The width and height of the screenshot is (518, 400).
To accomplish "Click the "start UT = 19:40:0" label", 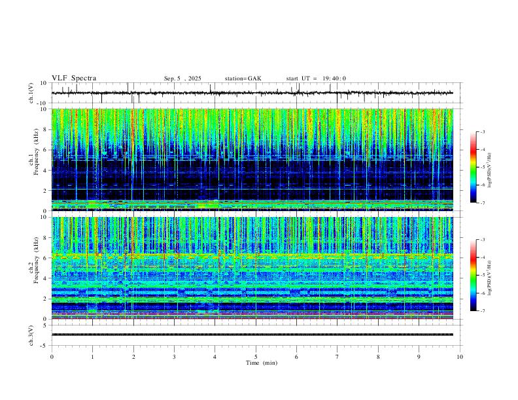I will (316, 78).
